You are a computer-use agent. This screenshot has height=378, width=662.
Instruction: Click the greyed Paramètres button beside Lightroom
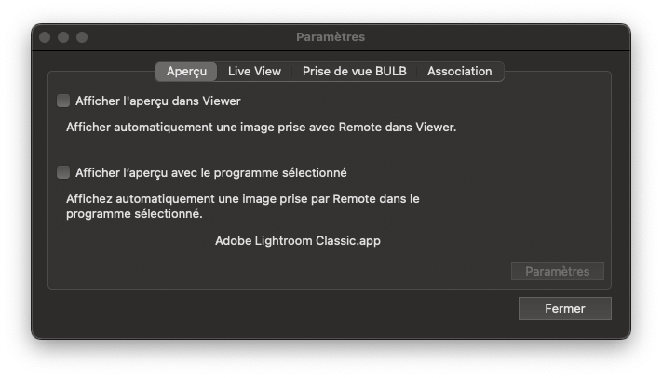click(x=558, y=271)
